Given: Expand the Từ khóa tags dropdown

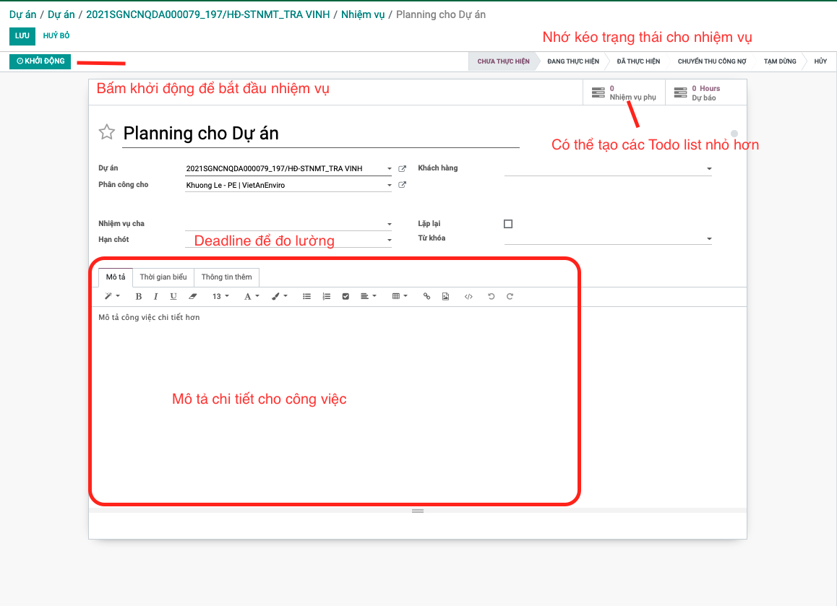Looking at the screenshot, I should point(709,238).
